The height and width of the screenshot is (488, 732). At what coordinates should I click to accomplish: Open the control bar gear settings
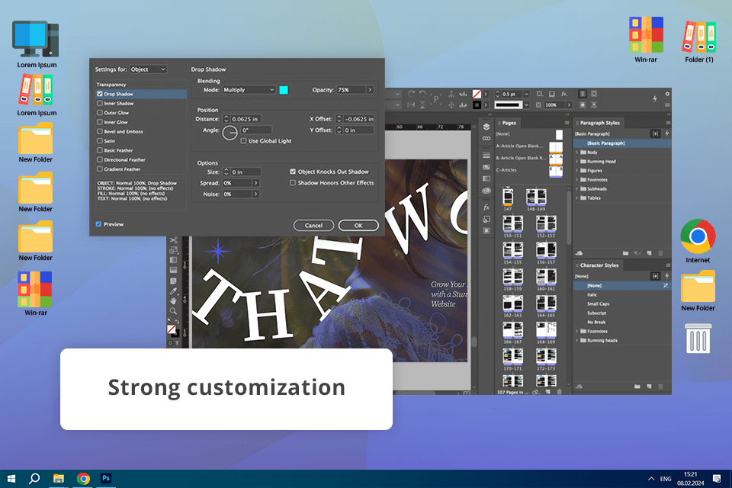667,94
